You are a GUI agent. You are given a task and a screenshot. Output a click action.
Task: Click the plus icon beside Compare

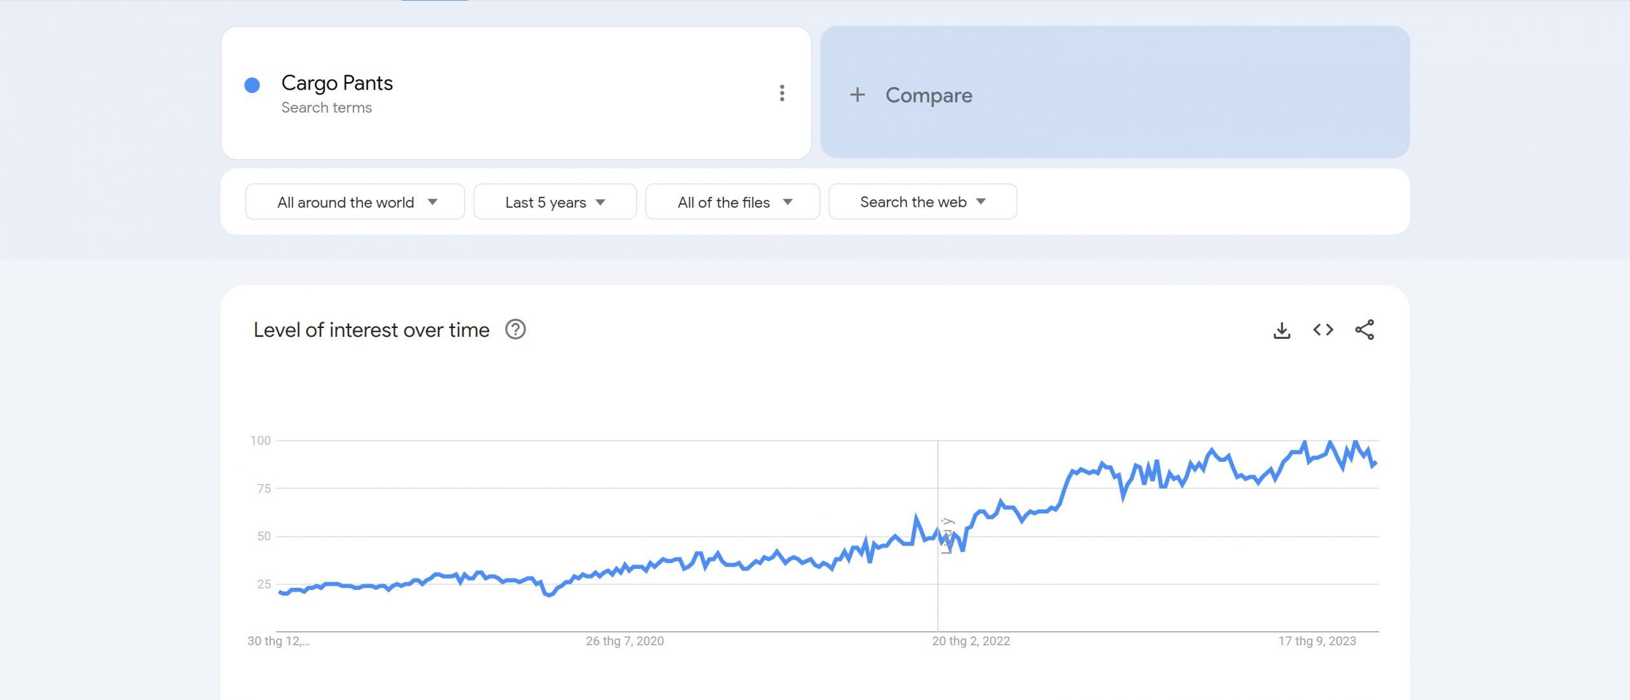pos(858,95)
